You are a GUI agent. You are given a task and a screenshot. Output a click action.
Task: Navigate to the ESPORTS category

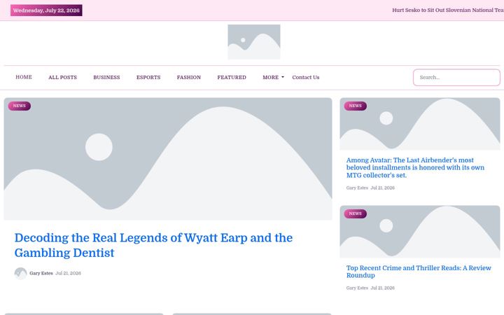[x=148, y=78]
